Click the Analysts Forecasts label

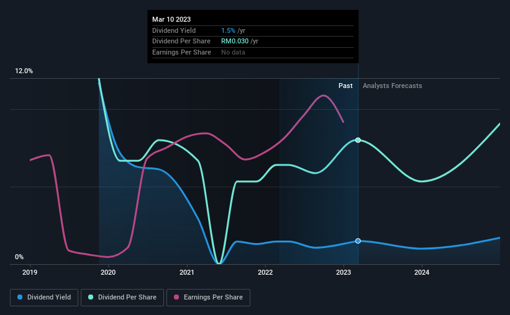[392, 86]
